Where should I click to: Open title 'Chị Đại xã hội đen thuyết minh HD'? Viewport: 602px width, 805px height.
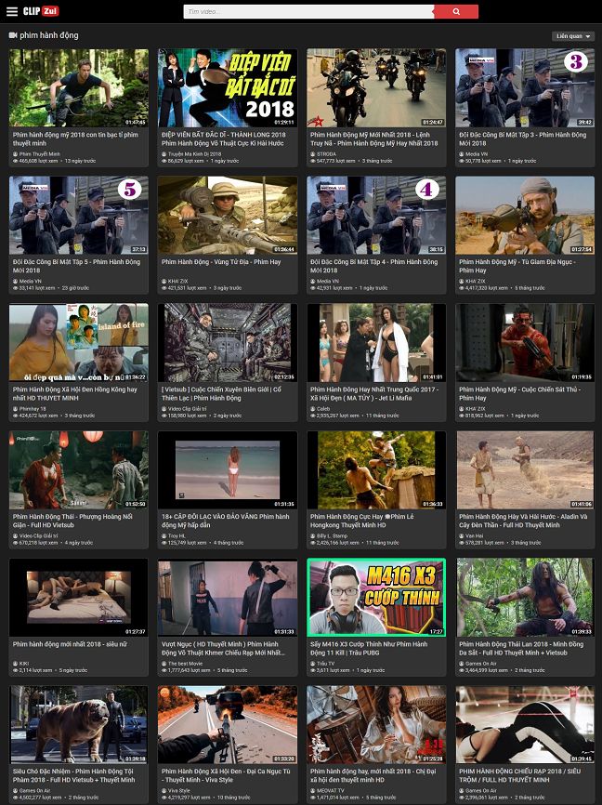coord(373,776)
